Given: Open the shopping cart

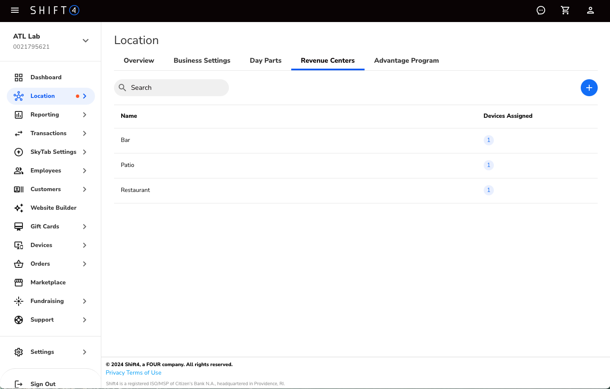Looking at the screenshot, I should click(565, 10).
